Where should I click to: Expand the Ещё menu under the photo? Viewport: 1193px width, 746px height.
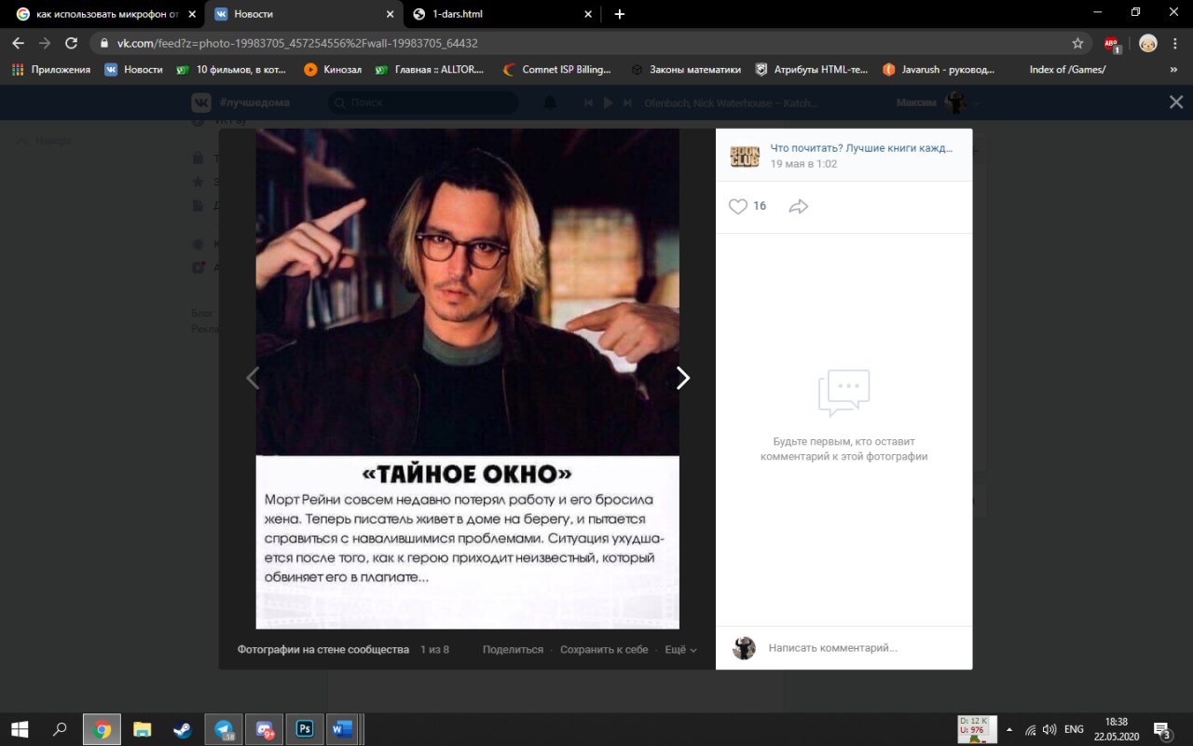680,649
